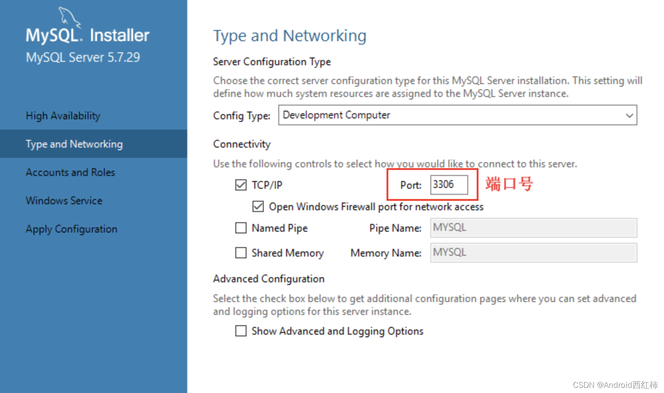Enable the Named Pipe option
Image resolution: width=664 pixels, height=393 pixels.
(241, 228)
